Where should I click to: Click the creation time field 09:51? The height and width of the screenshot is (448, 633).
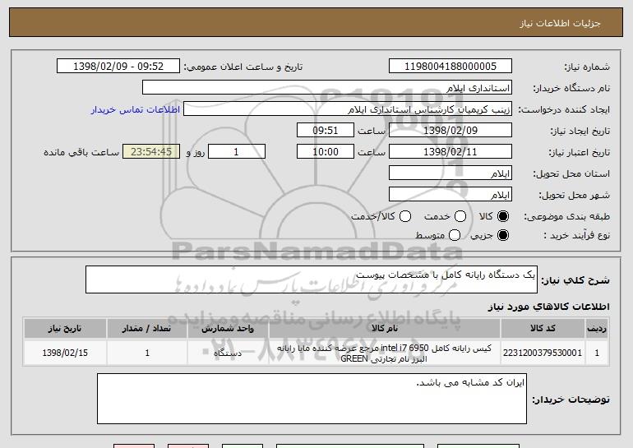pos(326,131)
